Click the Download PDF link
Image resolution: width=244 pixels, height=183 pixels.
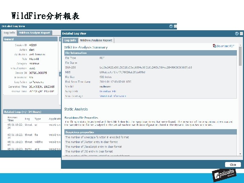(x=225, y=46)
